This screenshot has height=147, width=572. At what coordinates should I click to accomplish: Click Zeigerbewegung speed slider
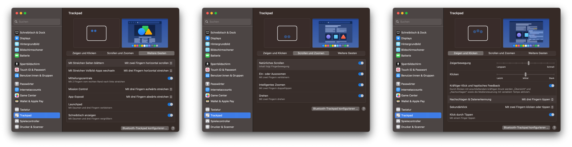pos(525,63)
